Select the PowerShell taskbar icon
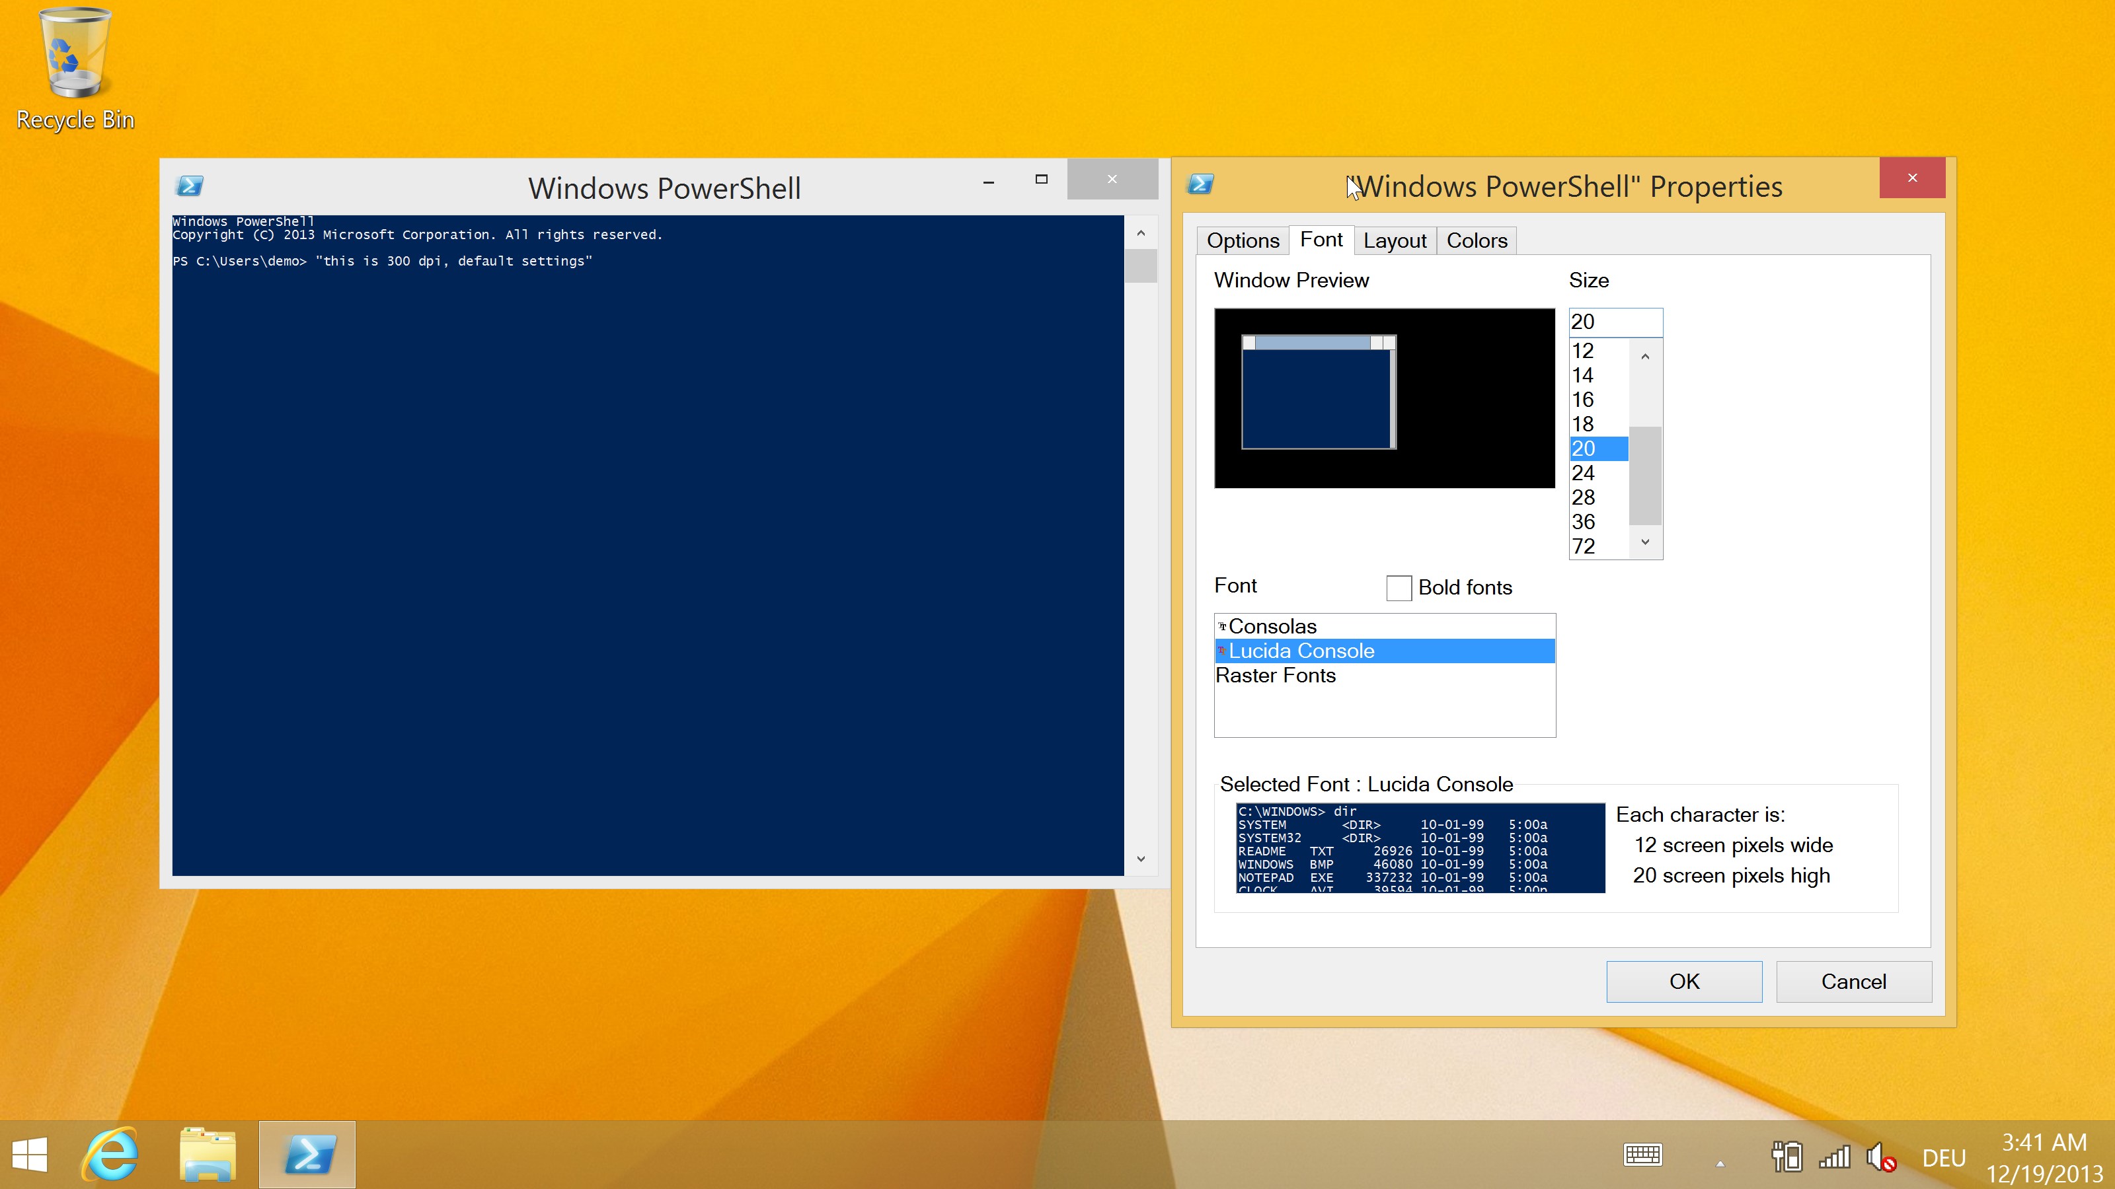Viewport: 2115px width, 1189px height. point(307,1155)
